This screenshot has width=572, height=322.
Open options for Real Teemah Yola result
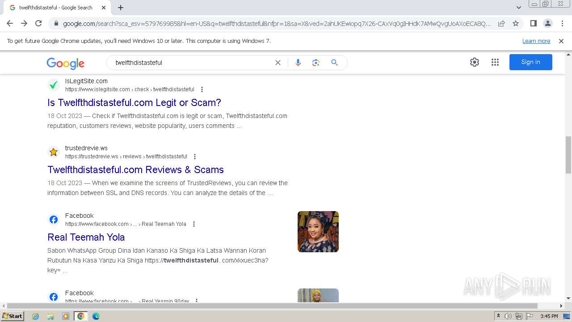click(x=194, y=224)
